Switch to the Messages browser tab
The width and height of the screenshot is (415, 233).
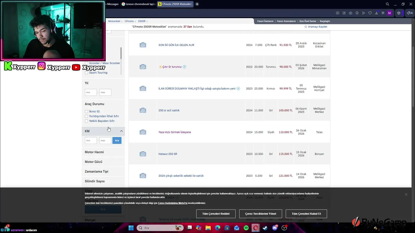pos(113,4)
